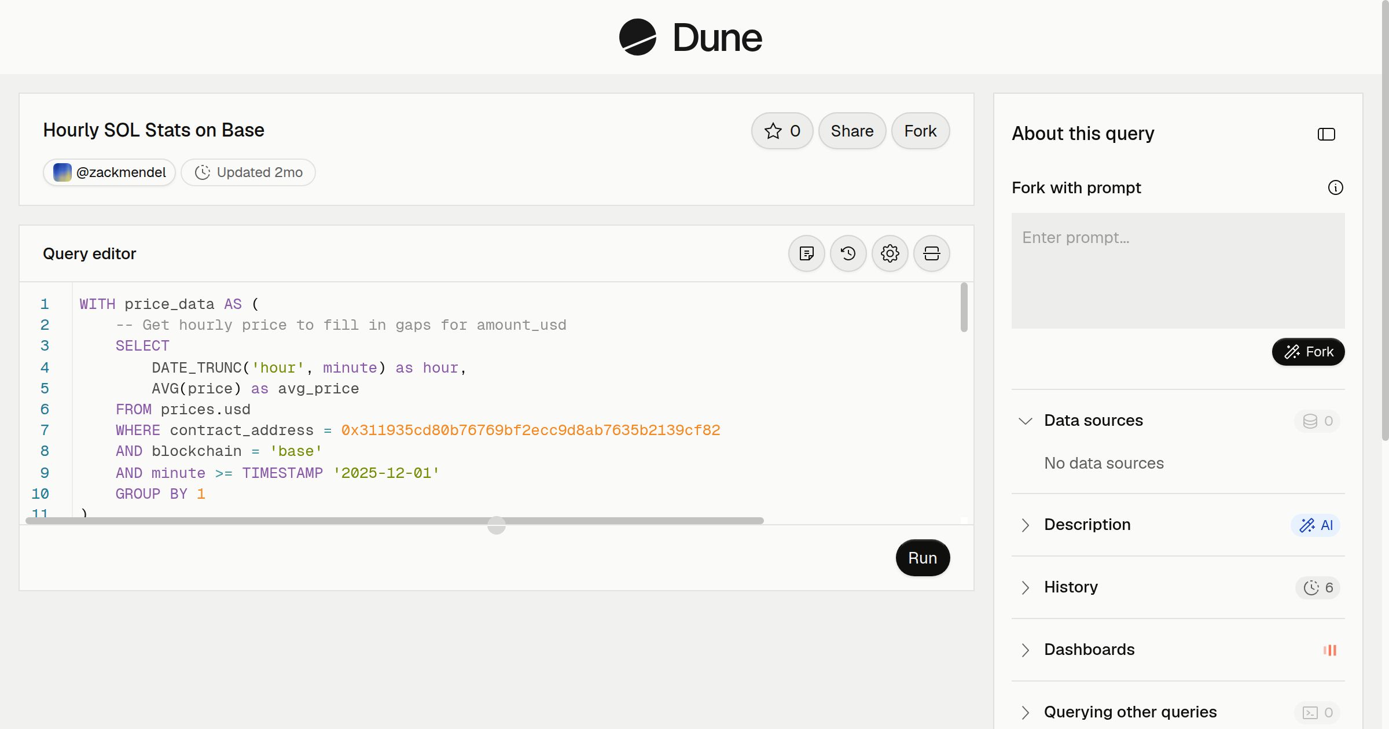The height and width of the screenshot is (729, 1389).
Task: Click the Dune logo icon
Action: pos(637,37)
